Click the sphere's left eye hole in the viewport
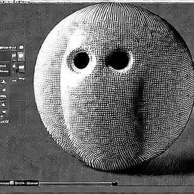The image size is (194, 194). [x=81, y=60]
